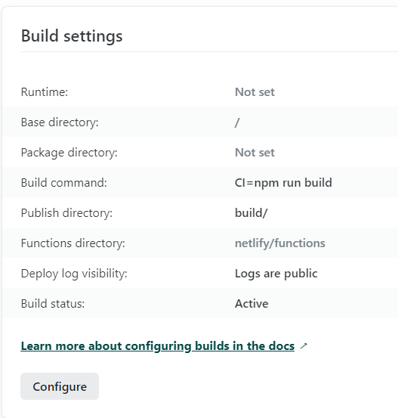Select the Package directory label
Image resolution: width=398 pixels, height=418 pixels.
pos(69,153)
